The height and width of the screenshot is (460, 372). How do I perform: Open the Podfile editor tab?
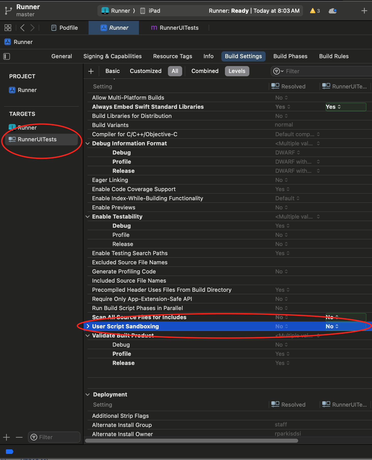(x=65, y=28)
